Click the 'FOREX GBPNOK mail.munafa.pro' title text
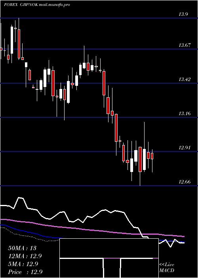The height and width of the screenshot is (278, 198). click(x=37, y=5)
